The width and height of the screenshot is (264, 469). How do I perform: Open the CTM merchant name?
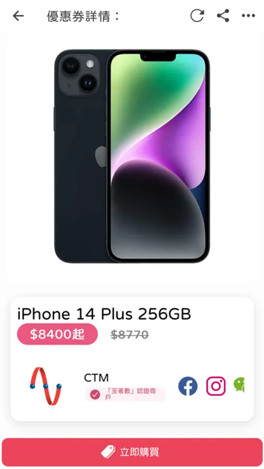pyautogui.click(x=96, y=378)
